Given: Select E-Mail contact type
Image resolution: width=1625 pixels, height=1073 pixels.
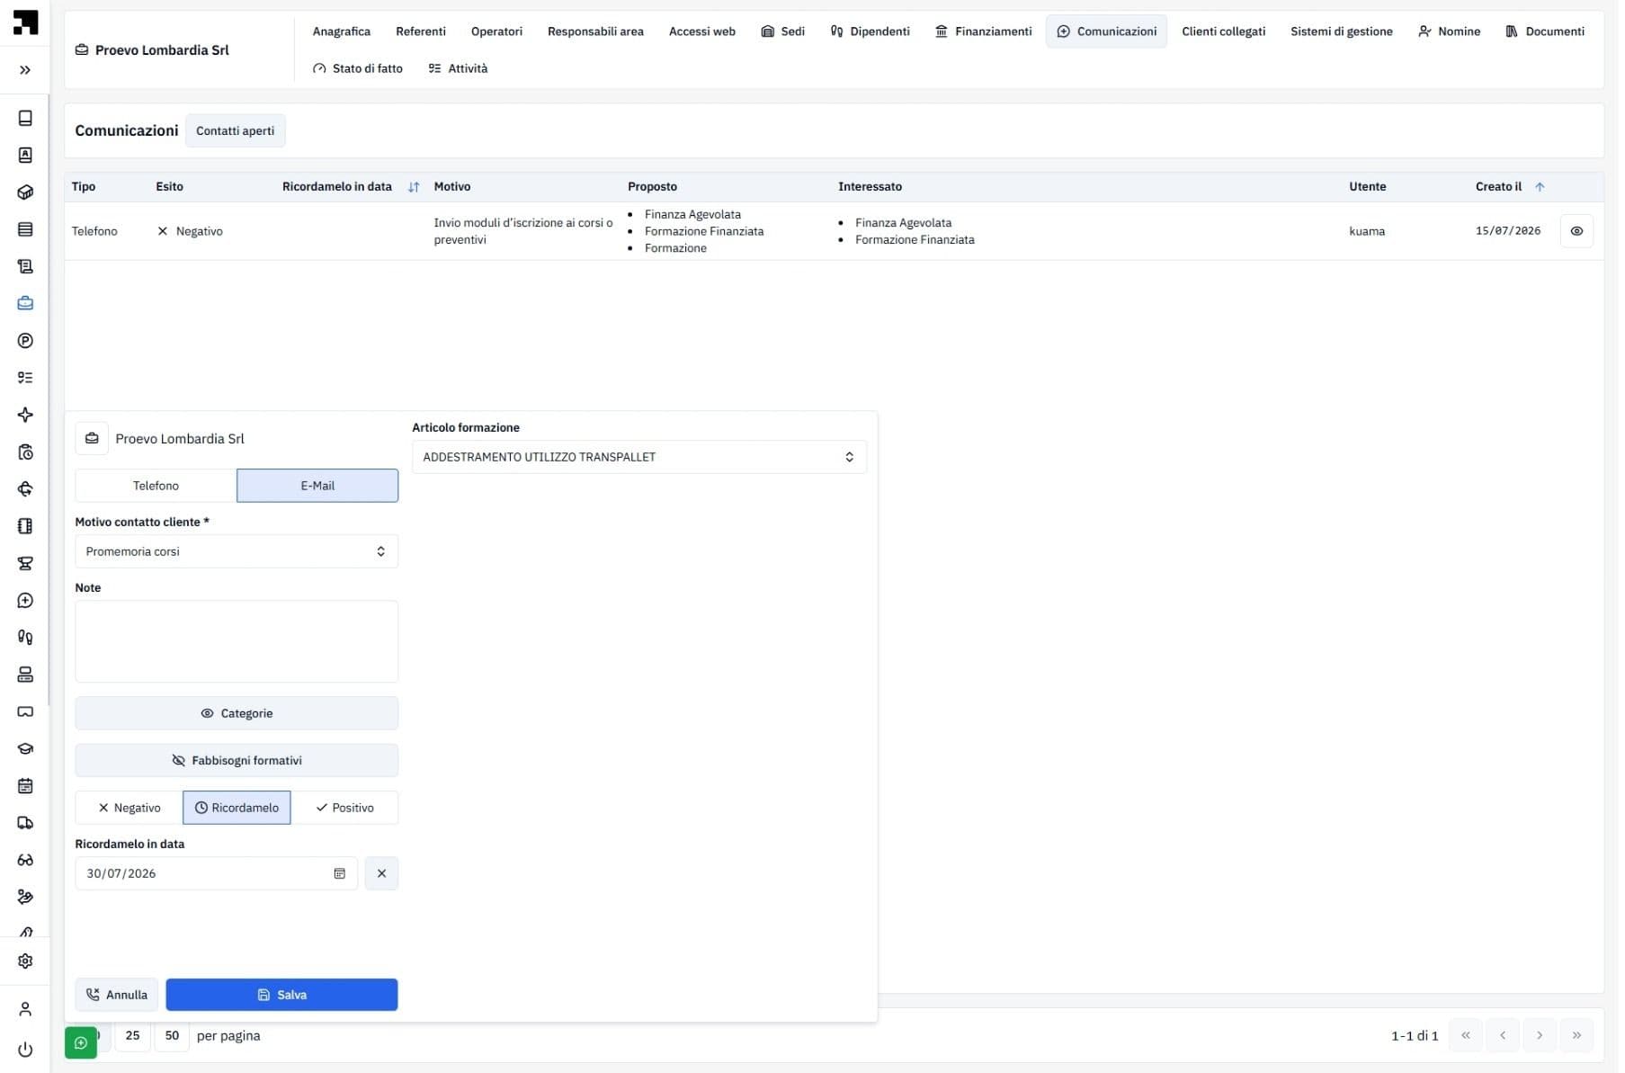Looking at the screenshot, I should click(317, 486).
